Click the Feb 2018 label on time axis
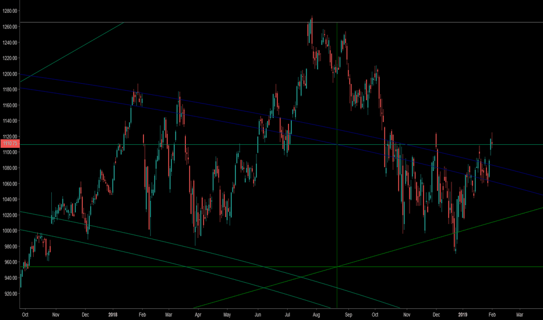The image size is (543, 320). tap(142, 315)
